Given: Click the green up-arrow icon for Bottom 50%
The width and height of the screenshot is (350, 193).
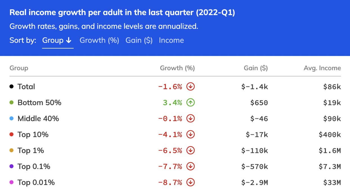Looking at the screenshot, I should pos(190,103).
